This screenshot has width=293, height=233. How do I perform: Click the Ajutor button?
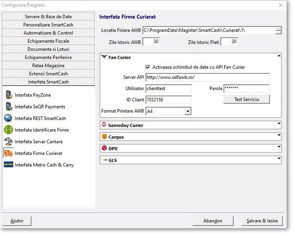coord(17,221)
